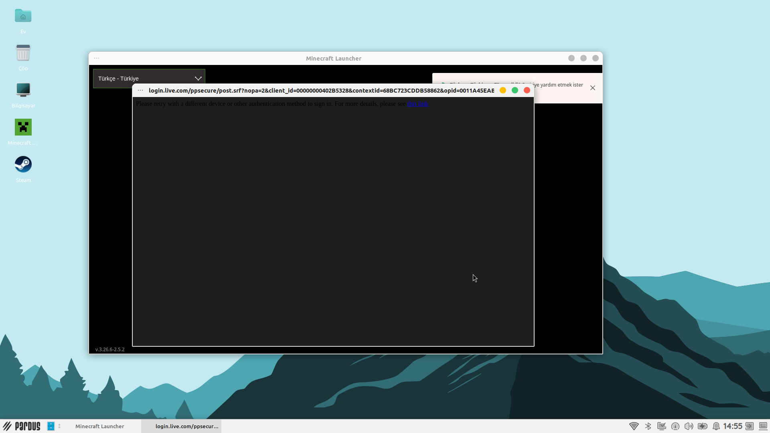The height and width of the screenshot is (433, 770).
Task: Click the Wi-Fi network tray icon
Action: 634,426
